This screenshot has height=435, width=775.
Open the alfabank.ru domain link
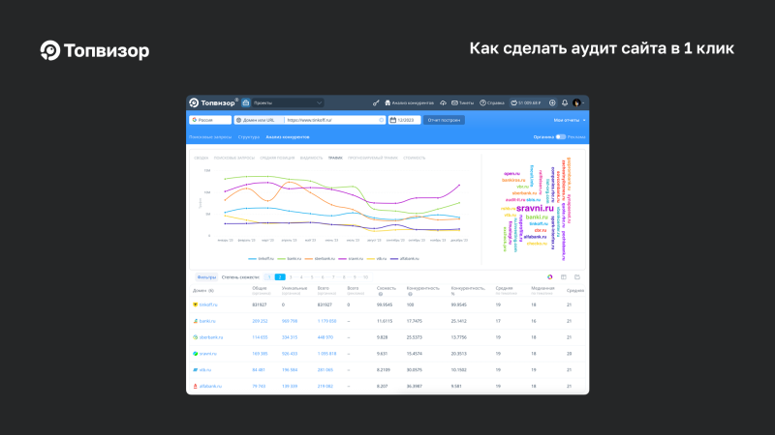(210, 386)
